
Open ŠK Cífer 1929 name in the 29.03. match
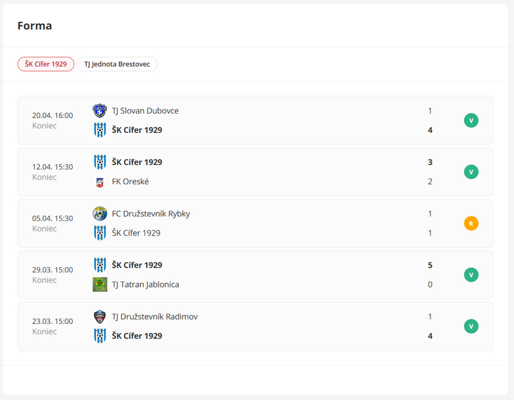coord(137,265)
